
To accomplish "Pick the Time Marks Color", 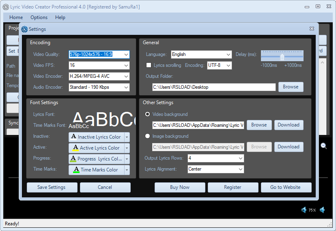I will (97, 170).
